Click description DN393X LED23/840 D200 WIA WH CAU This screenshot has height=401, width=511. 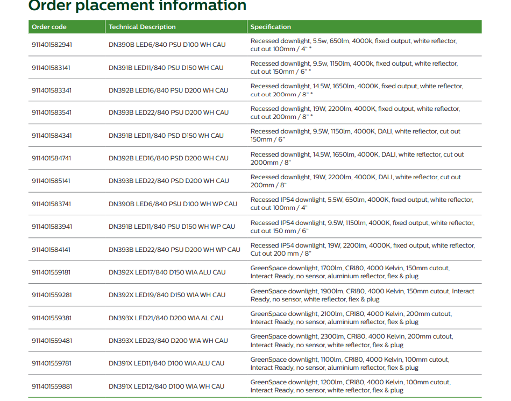(168, 341)
